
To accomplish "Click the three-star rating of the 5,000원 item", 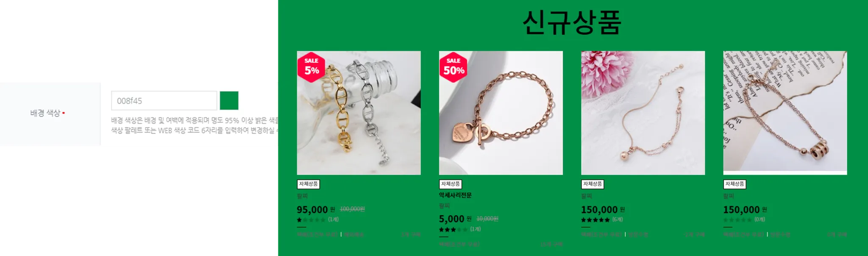I will tap(453, 229).
